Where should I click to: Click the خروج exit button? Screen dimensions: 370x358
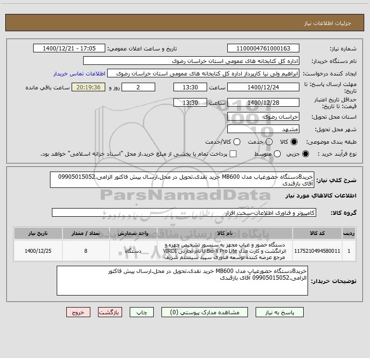pos(78,312)
